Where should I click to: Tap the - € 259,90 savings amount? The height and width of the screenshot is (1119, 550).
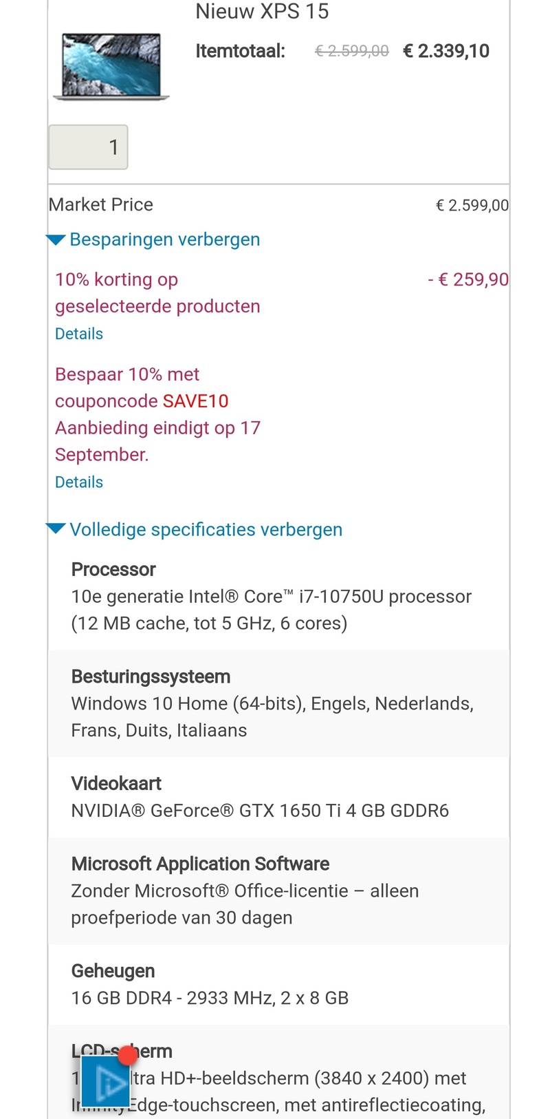[x=468, y=279]
